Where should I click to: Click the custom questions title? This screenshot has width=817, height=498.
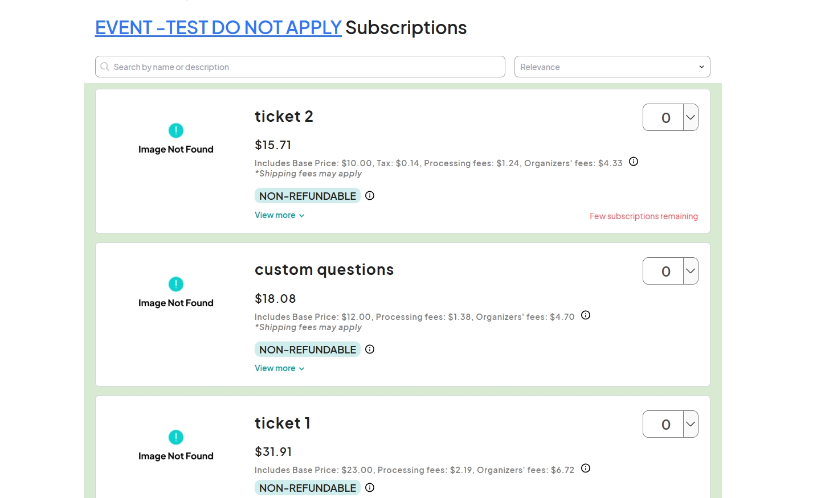324,269
